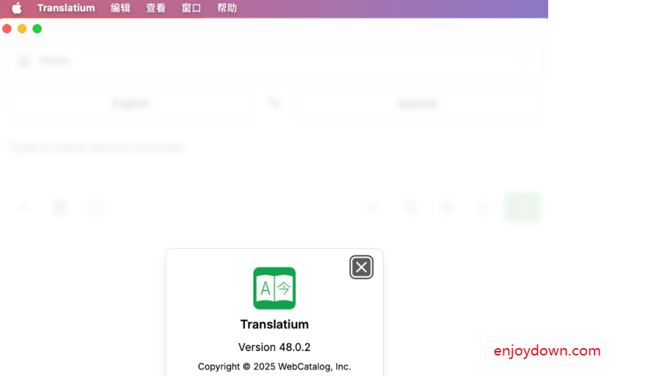Open the Apple menu
Screen dimensions: 660x376
(x=16, y=8)
